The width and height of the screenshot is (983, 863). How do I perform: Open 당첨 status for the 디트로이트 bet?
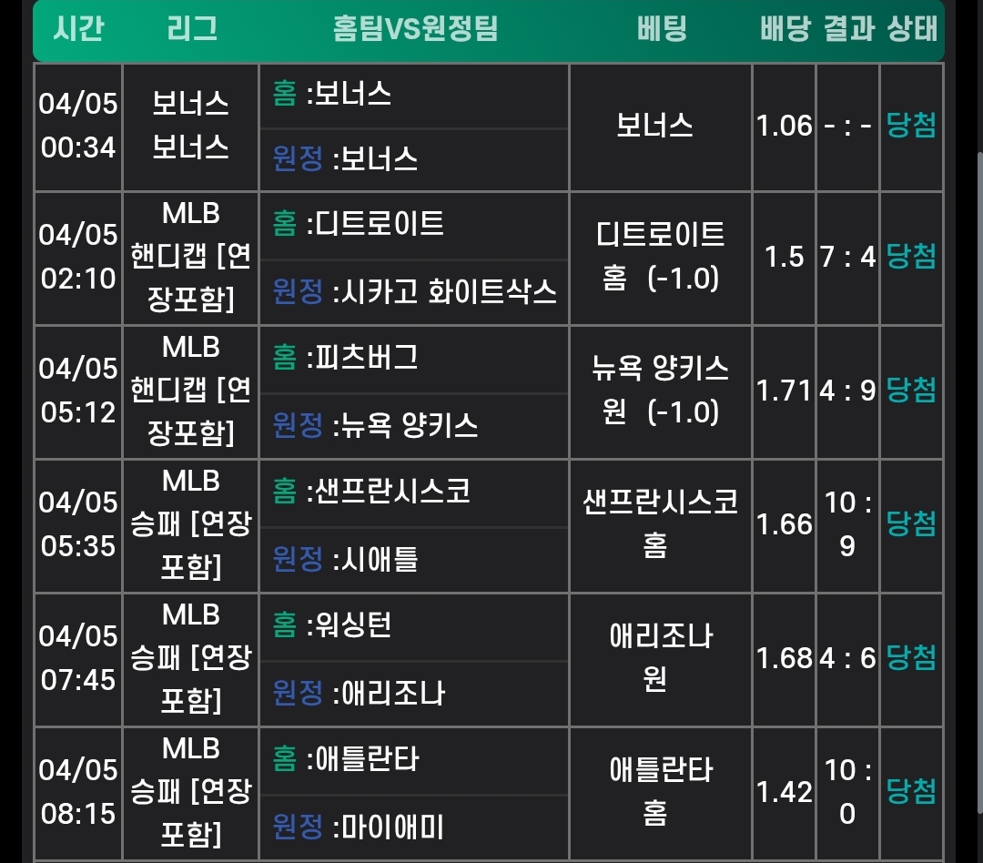tap(911, 257)
